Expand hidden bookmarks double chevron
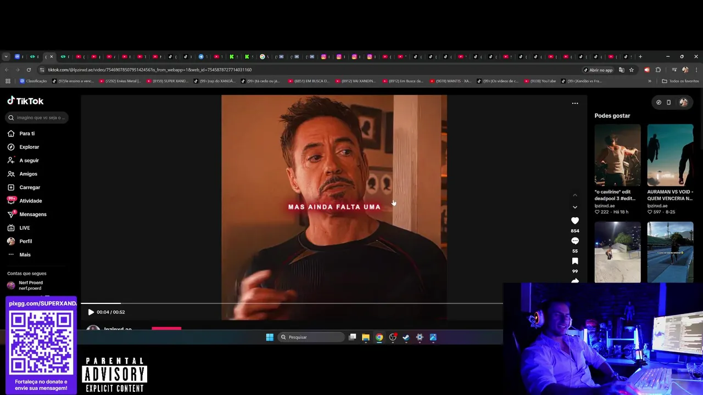Viewport: 703px width, 395px height. tap(650, 81)
